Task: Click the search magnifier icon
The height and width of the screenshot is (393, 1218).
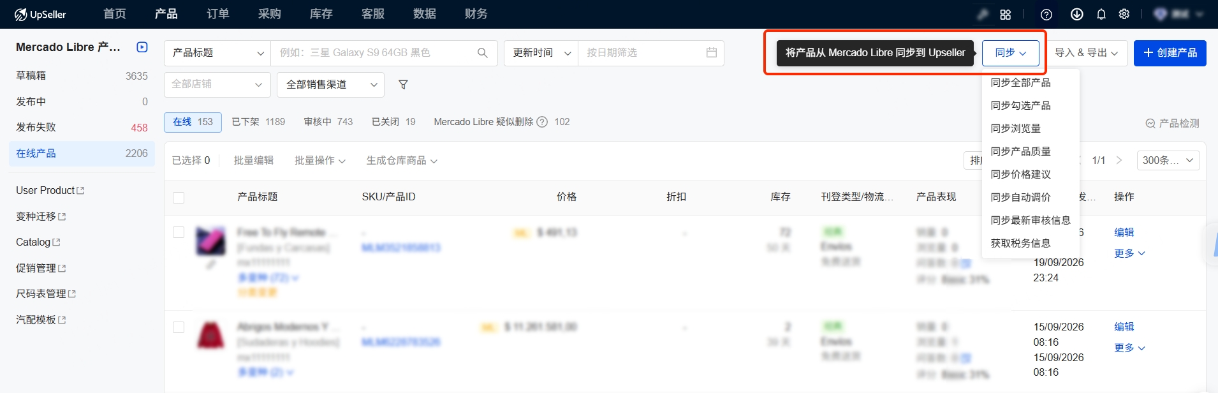Action: point(483,53)
